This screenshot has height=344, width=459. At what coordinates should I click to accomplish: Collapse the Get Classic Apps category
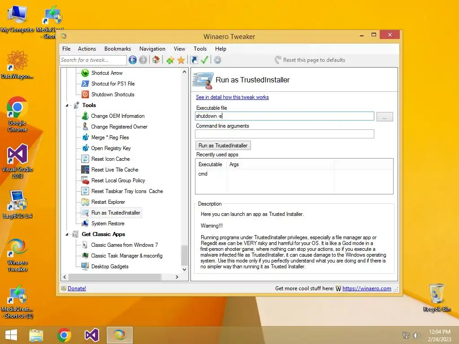(67, 234)
